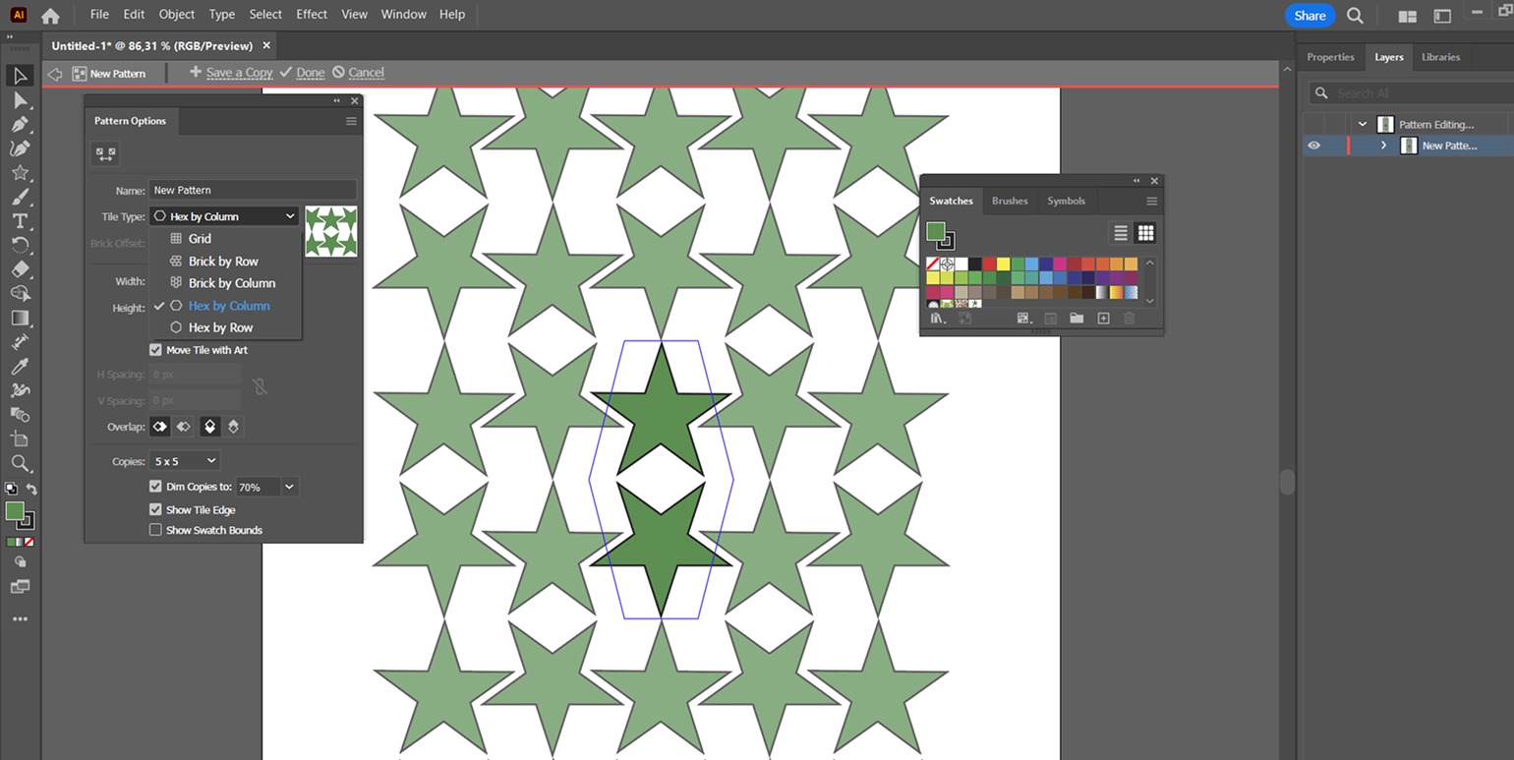Open Swatches panel hamburger menu
Image resolution: width=1514 pixels, height=760 pixels.
click(1152, 201)
